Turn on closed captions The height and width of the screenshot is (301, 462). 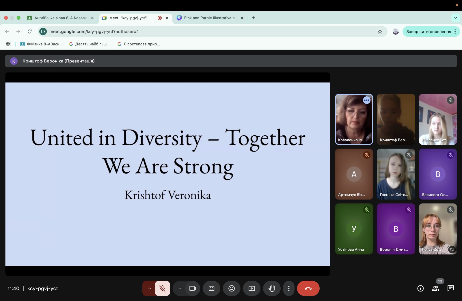[x=211, y=288]
